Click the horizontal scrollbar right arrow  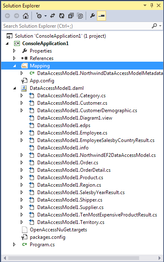[159, 258]
